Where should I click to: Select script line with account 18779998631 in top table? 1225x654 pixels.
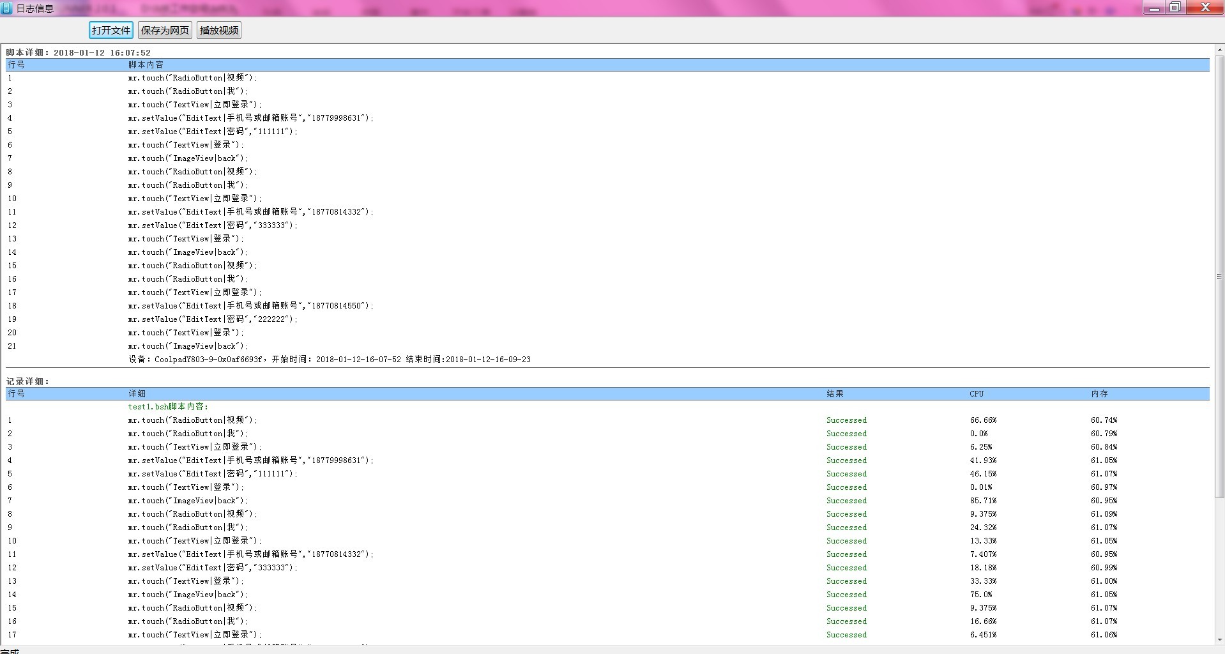tap(250, 118)
